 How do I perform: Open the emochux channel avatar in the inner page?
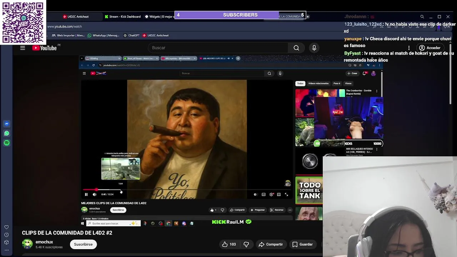point(84,210)
